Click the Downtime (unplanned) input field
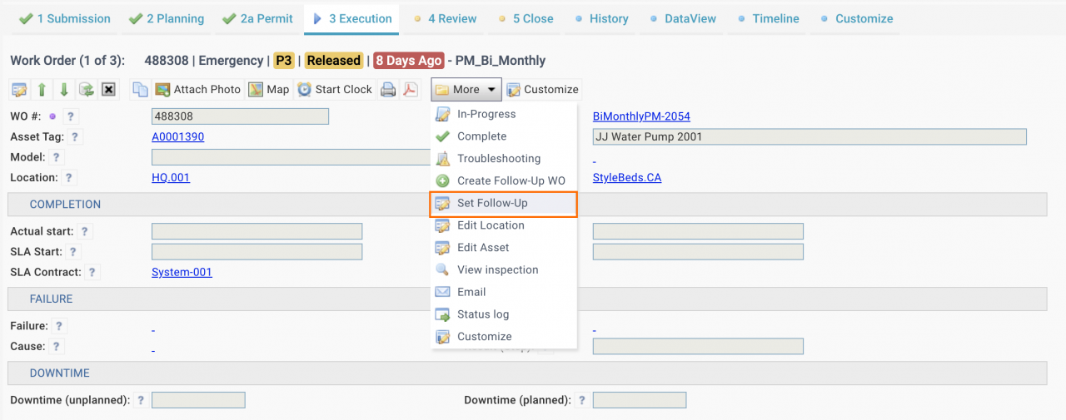Image resolution: width=1066 pixels, height=420 pixels. pyautogui.click(x=198, y=401)
